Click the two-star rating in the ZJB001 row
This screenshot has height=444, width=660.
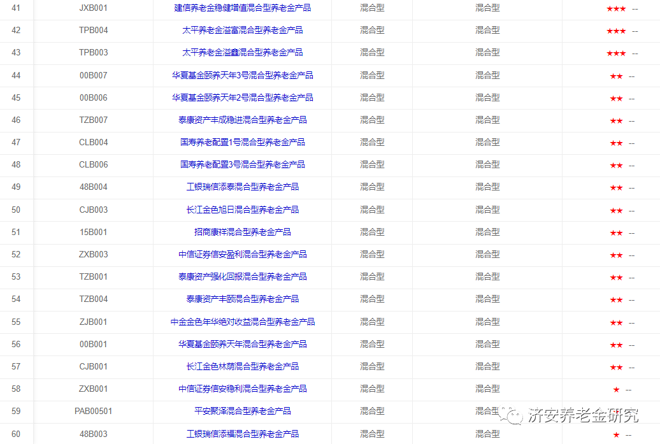616,323
